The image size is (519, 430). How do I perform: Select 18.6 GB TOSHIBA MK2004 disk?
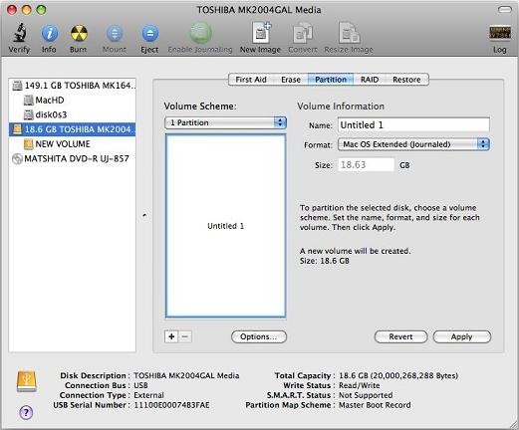click(x=73, y=129)
